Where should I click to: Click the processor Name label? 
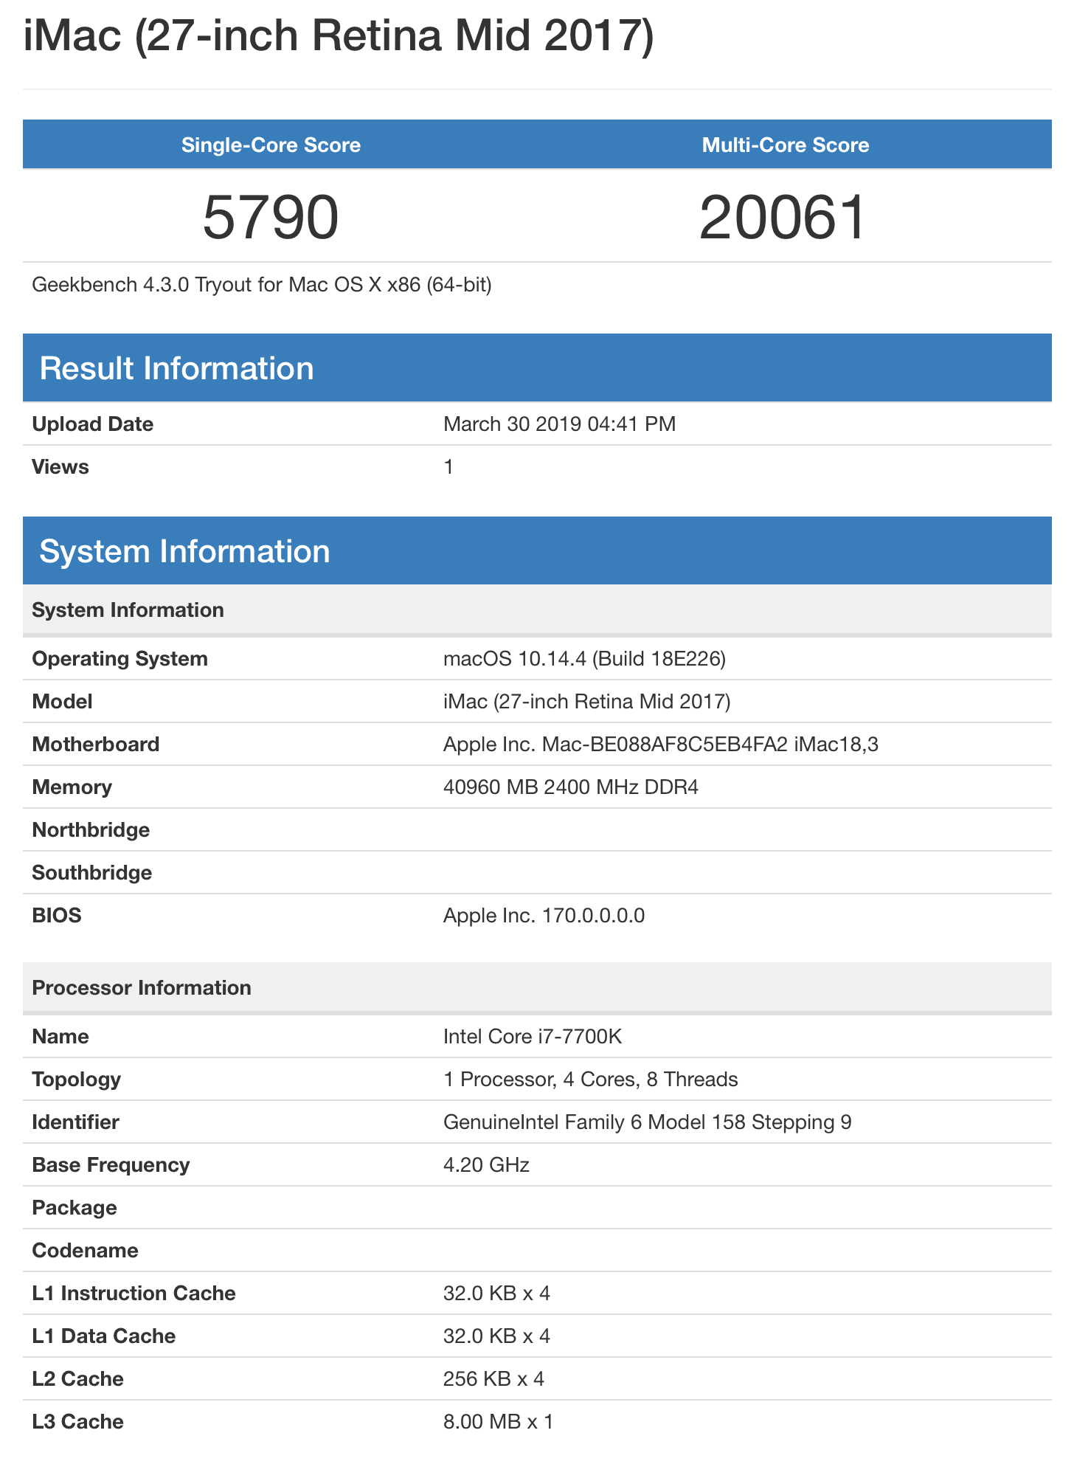point(60,1037)
